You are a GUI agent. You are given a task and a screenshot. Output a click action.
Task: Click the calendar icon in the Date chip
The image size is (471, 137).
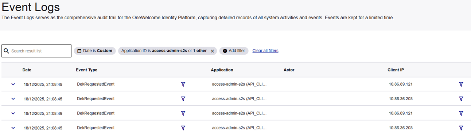[79, 51]
